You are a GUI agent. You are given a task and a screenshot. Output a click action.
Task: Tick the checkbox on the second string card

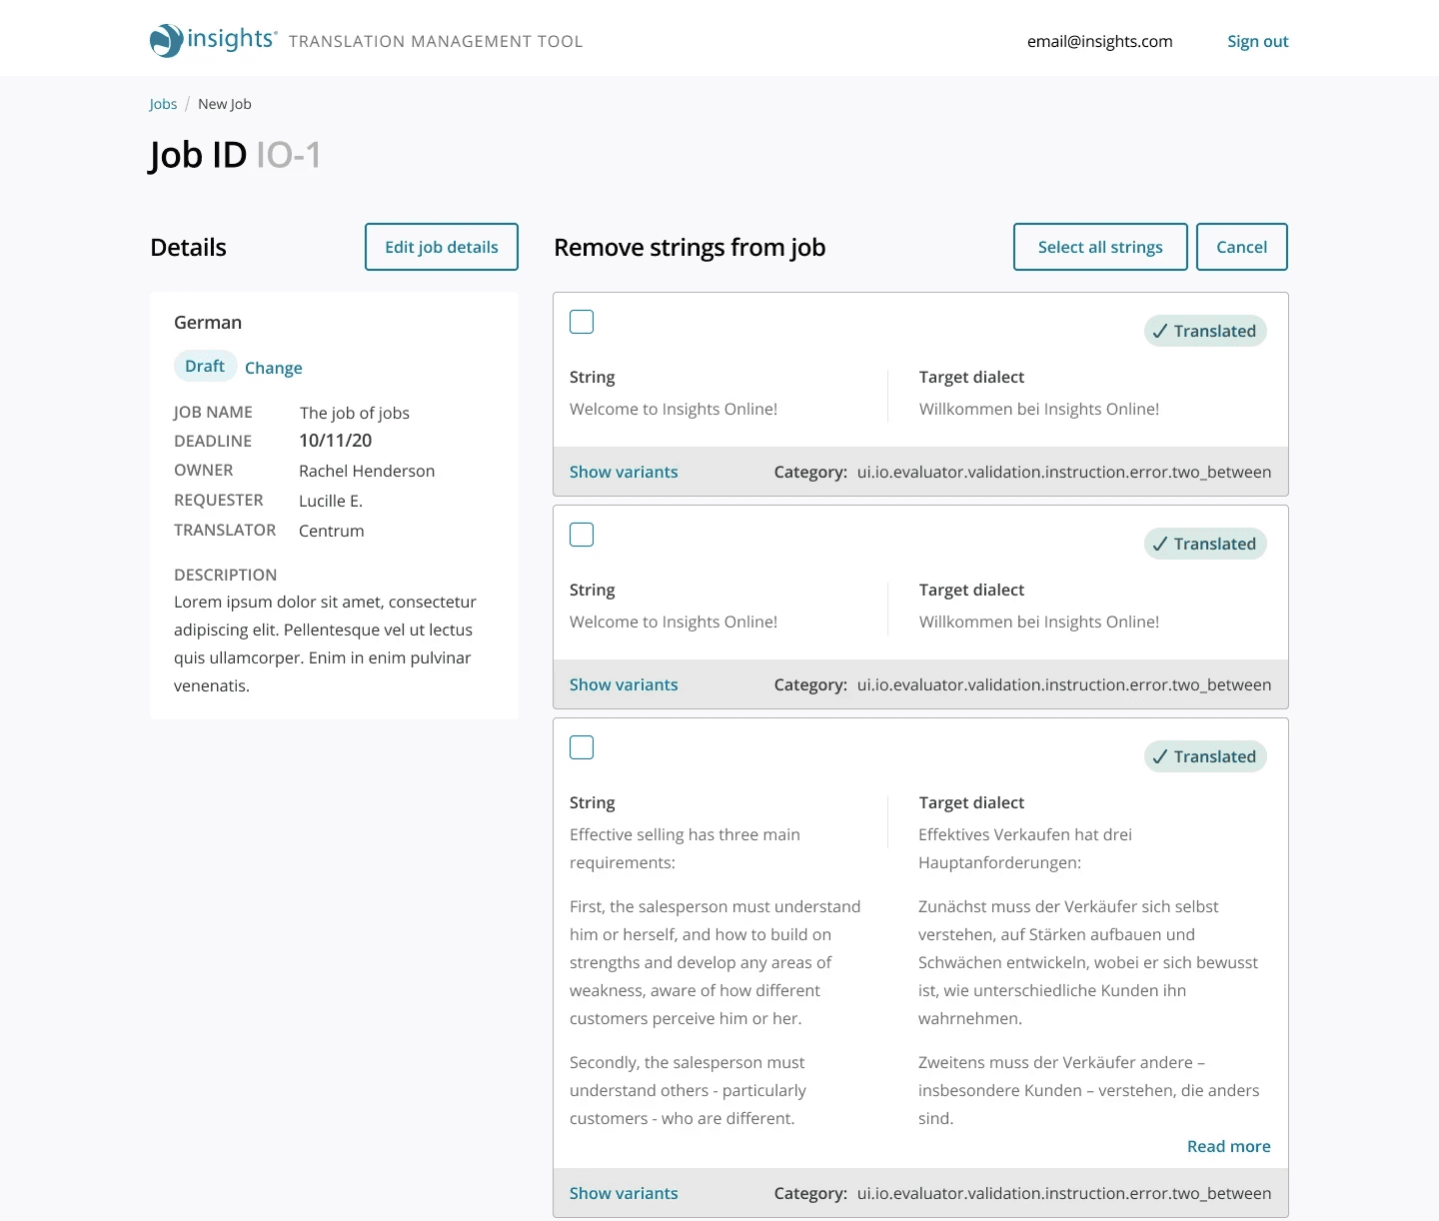(x=582, y=535)
